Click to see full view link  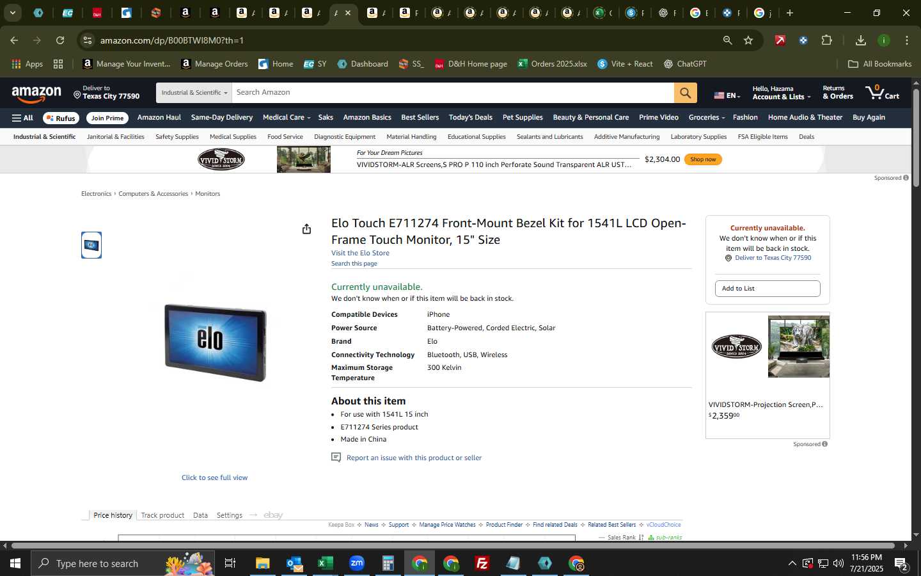point(214,477)
